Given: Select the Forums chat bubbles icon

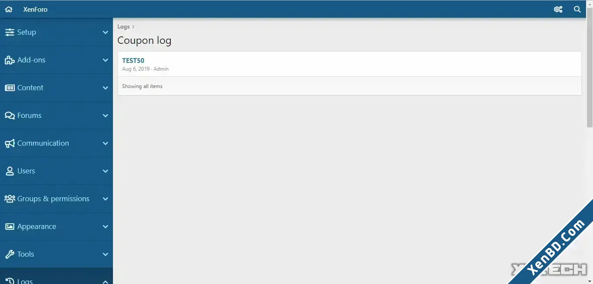Looking at the screenshot, I should 10,115.
